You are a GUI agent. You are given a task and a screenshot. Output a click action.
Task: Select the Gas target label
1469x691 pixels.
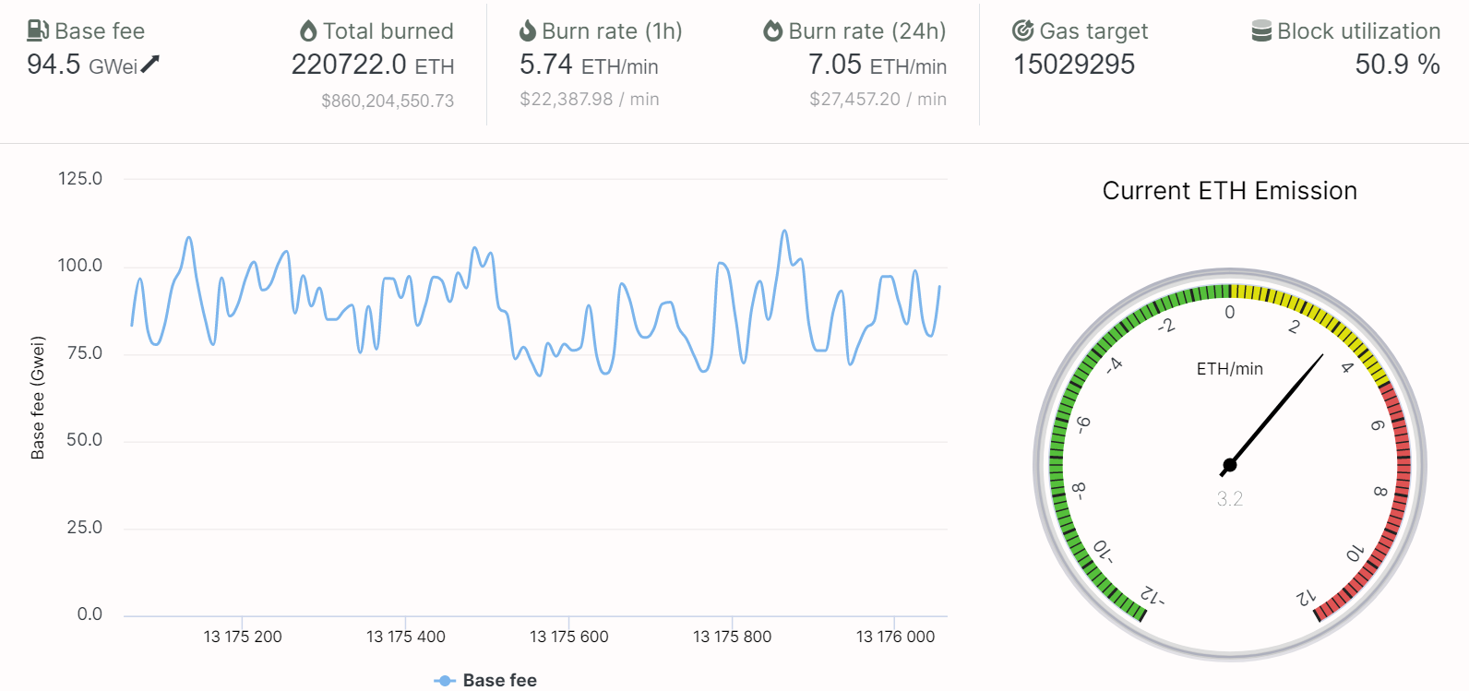(1093, 31)
